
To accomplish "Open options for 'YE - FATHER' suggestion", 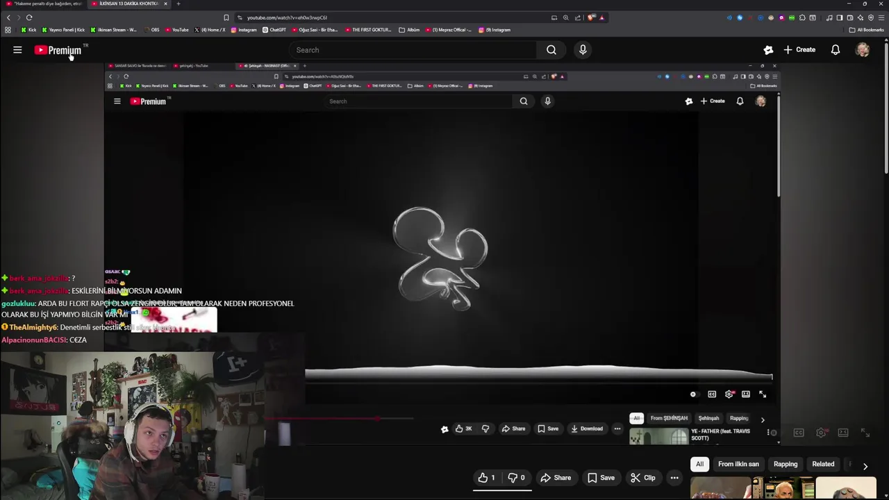I will (768, 433).
